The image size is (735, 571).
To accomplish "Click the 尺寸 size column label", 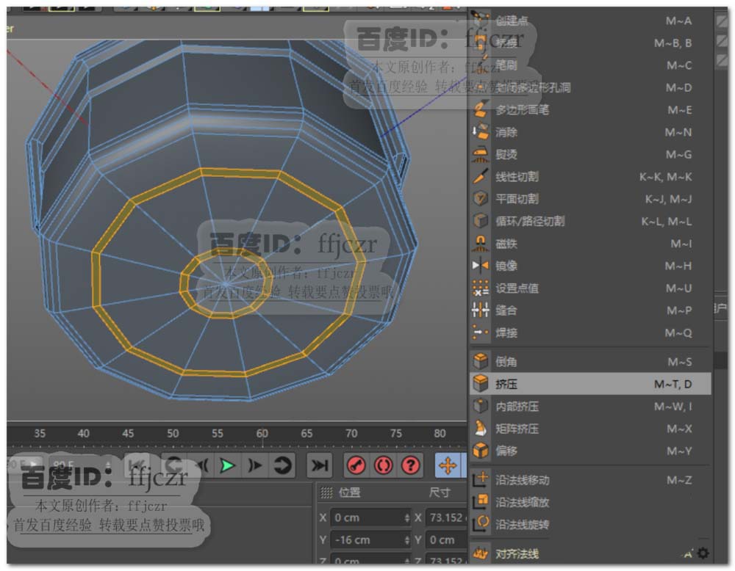I will pos(440,492).
